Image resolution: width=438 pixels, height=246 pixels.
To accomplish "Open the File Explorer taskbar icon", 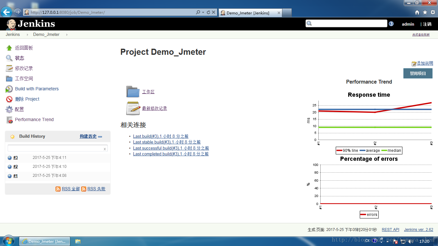I will [78, 241].
